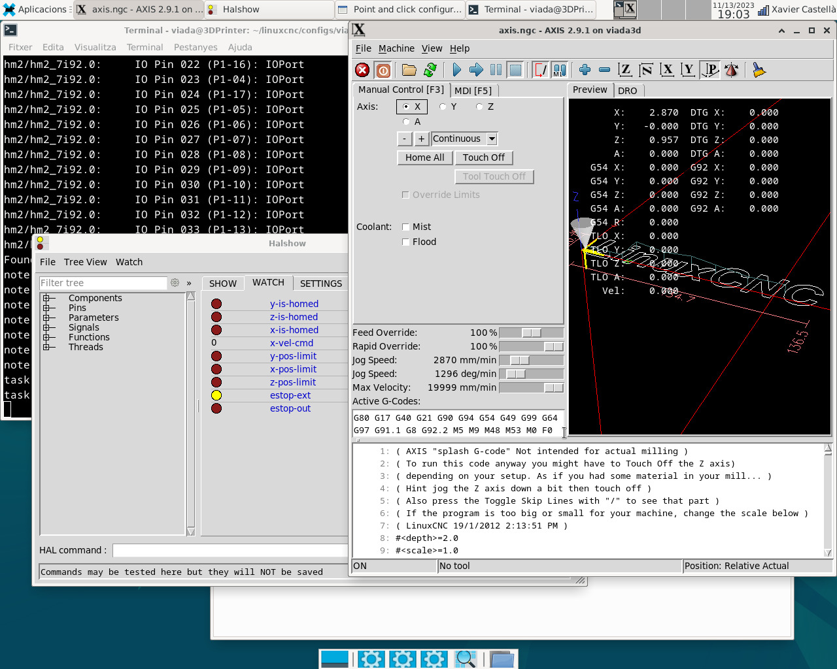Toggle skip lines with "/" icon
The height and width of the screenshot is (669, 837).
click(x=541, y=70)
